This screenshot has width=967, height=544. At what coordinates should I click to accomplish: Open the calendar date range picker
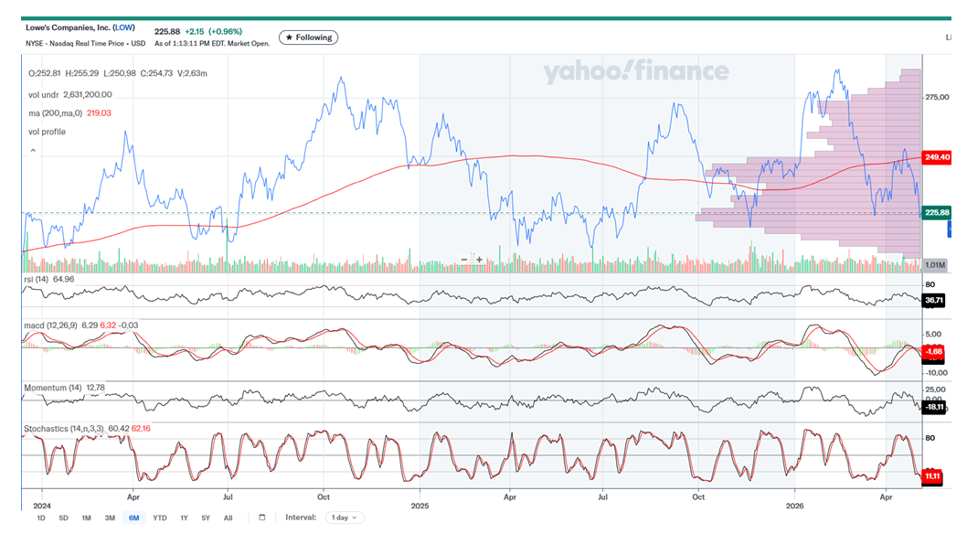pos(262,517)
